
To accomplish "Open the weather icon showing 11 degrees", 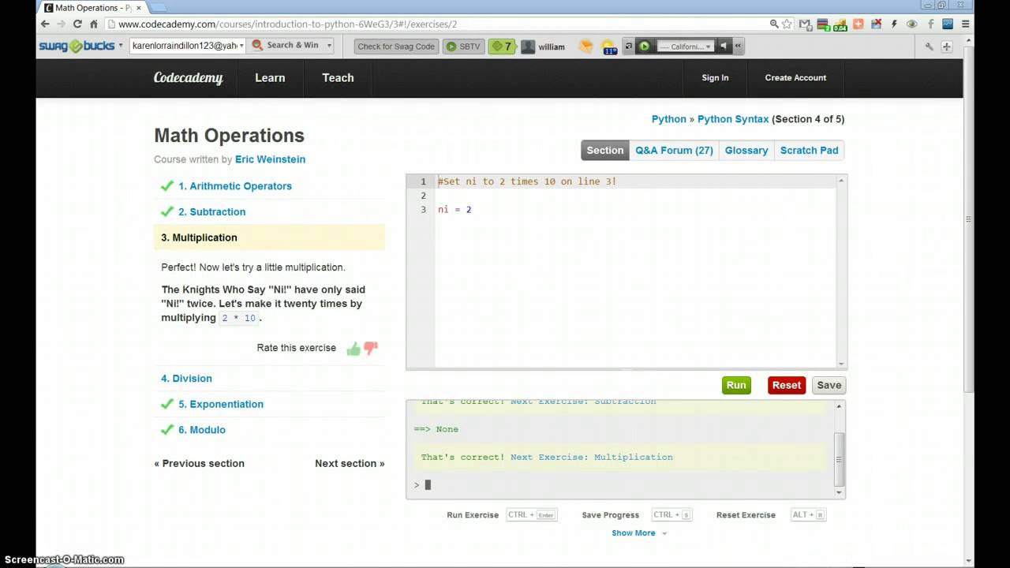I will [x=608, y=47].
